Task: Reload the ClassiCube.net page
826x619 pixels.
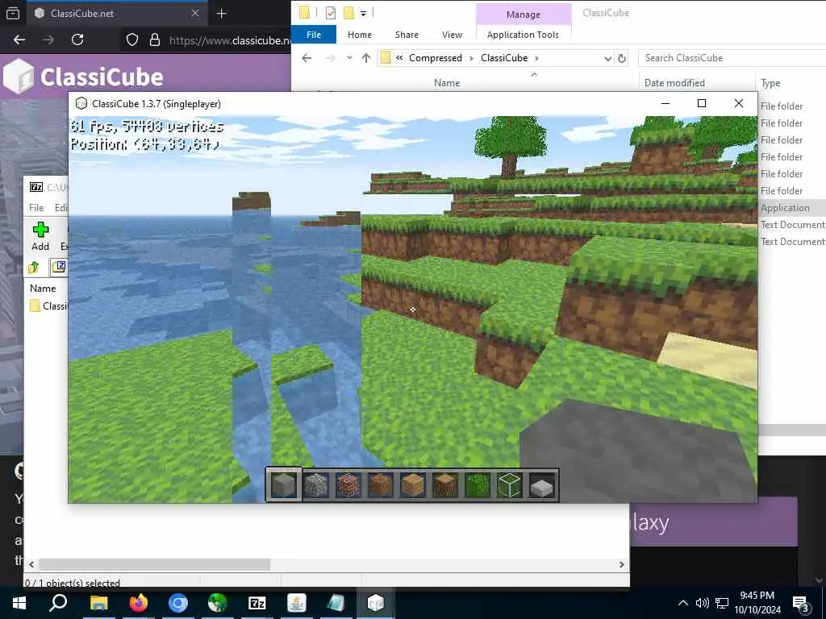Action: tap(77, 40)
